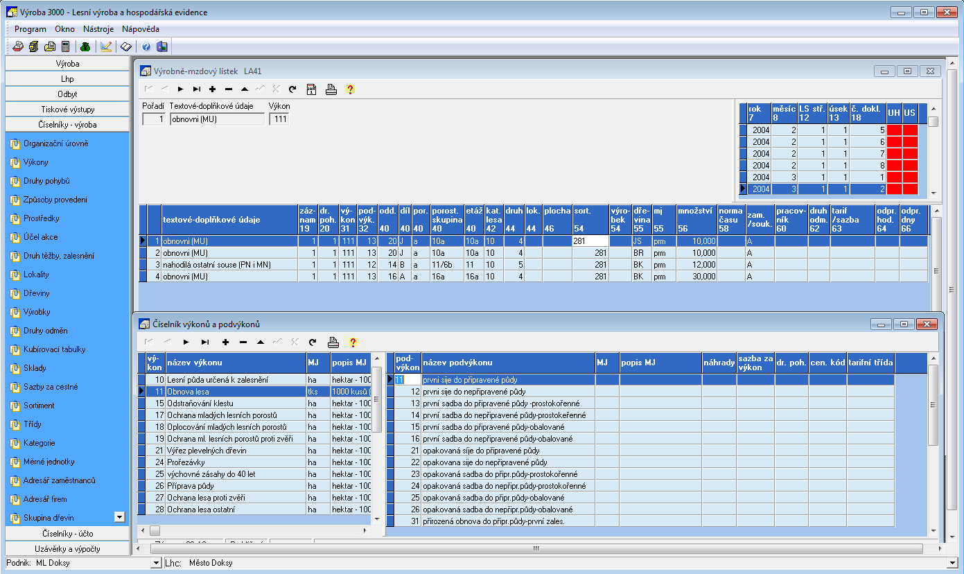This screenshot has height=574, width=964.
Task: Open the Podnik dropdown in status bar
Action: point(155,563)
